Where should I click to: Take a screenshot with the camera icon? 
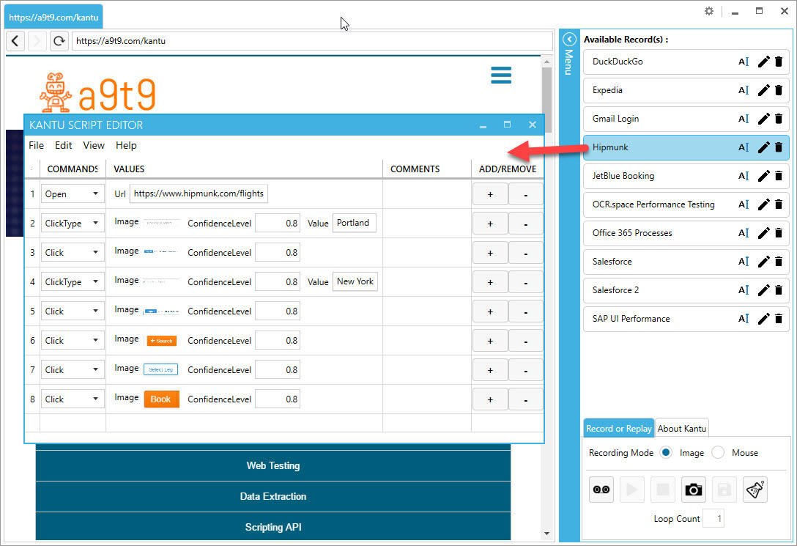tap(693, 490)
